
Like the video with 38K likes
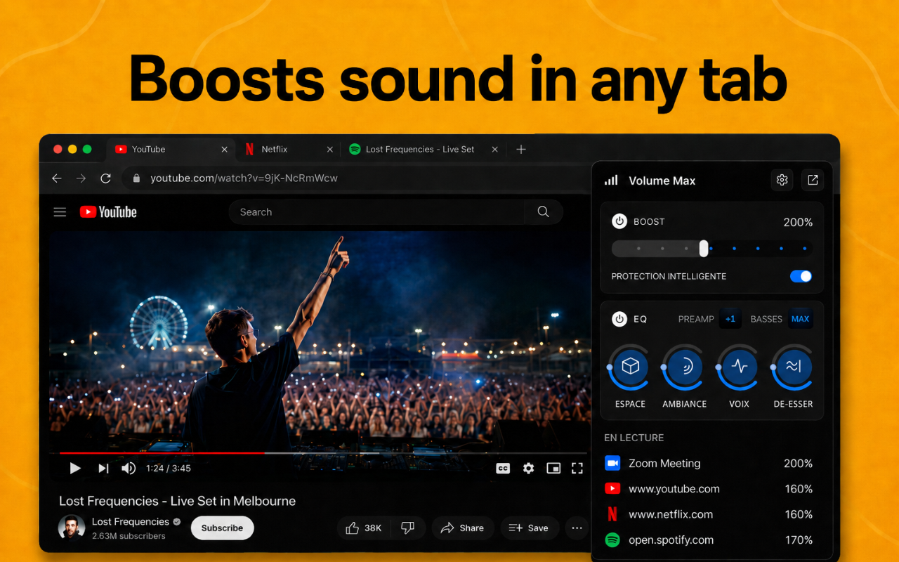(364, 528)
